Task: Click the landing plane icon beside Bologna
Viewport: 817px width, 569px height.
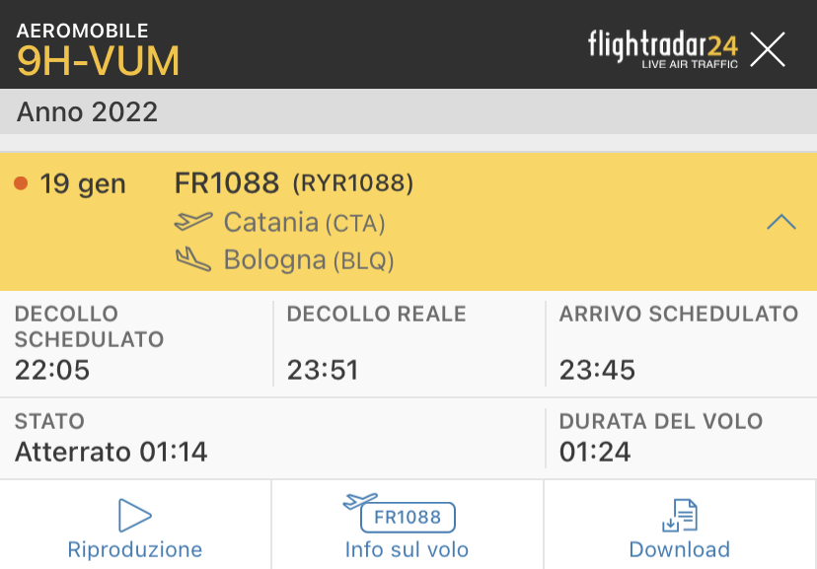Action: [193, 259]
